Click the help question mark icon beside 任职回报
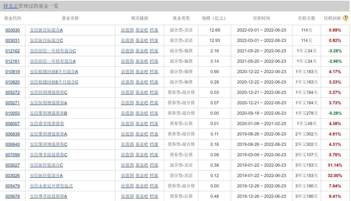351x201 pixels. click(346, 18)
